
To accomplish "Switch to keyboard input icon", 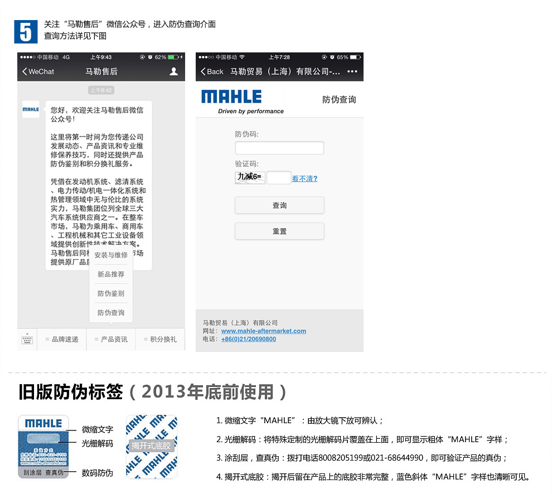I will 27,339.
